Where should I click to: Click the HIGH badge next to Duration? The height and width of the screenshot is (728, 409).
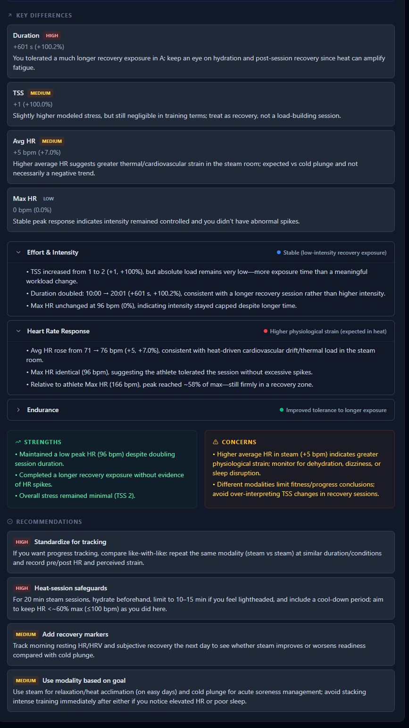(x=52, y=35)
